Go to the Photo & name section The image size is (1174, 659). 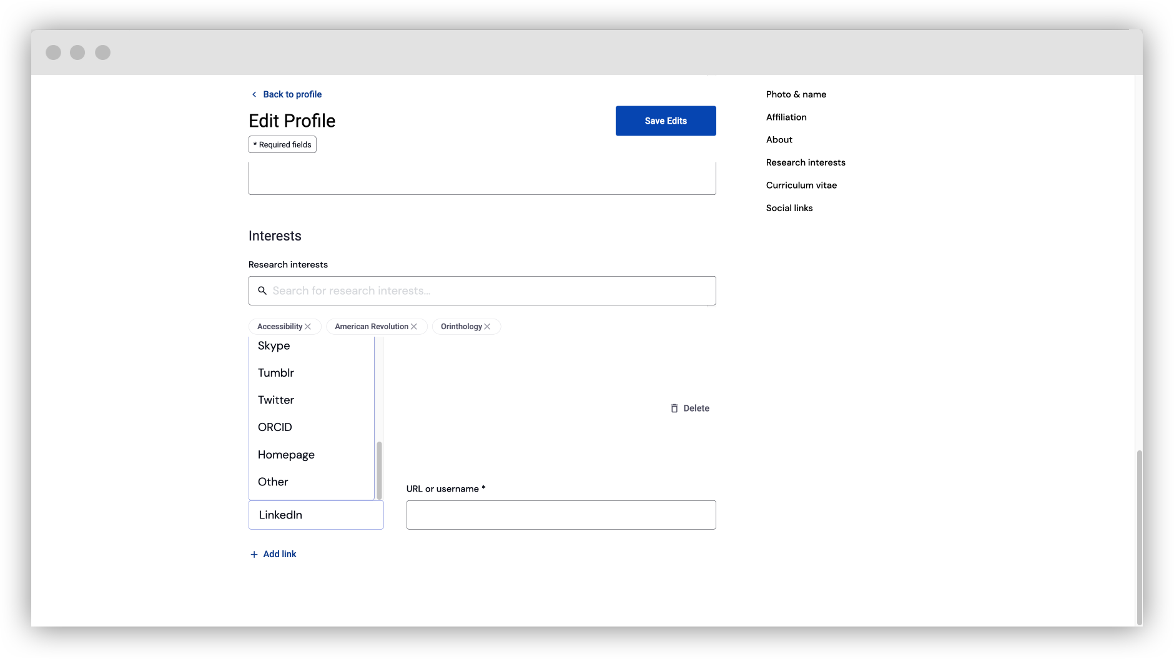coord(796,94)
